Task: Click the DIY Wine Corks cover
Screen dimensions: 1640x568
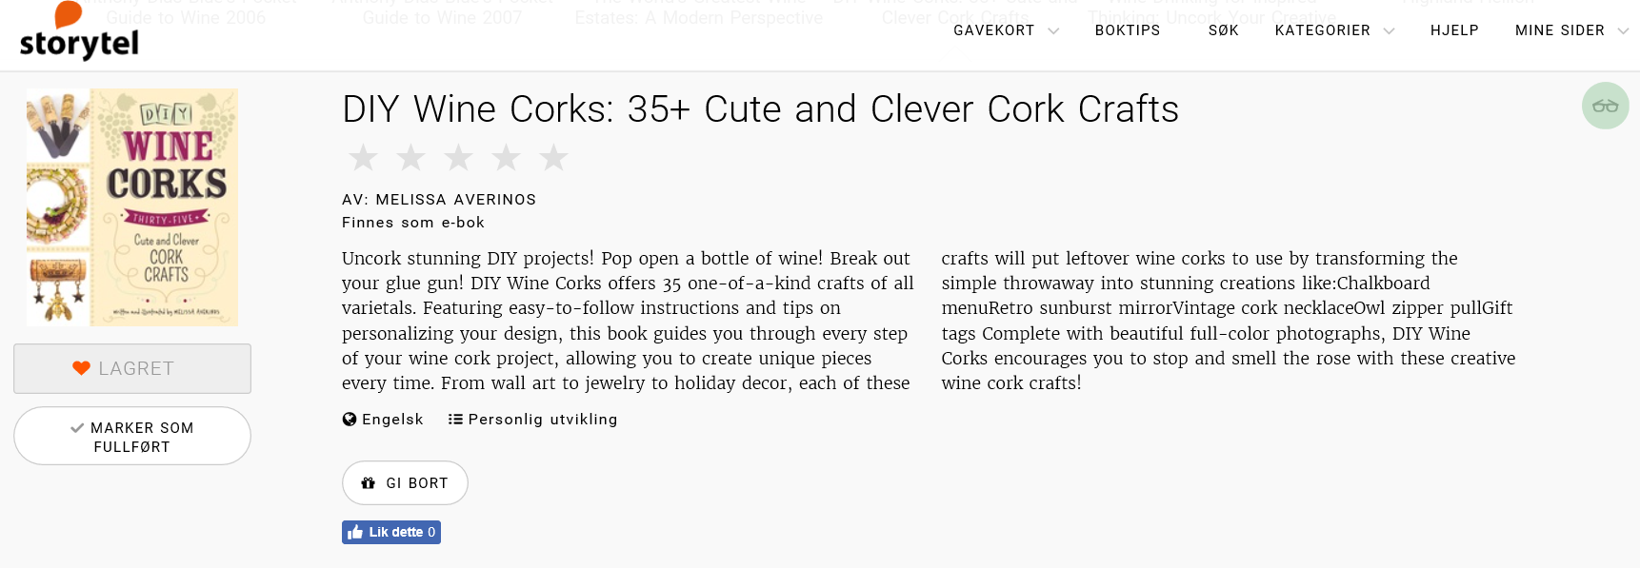Action: coord(132,207)
